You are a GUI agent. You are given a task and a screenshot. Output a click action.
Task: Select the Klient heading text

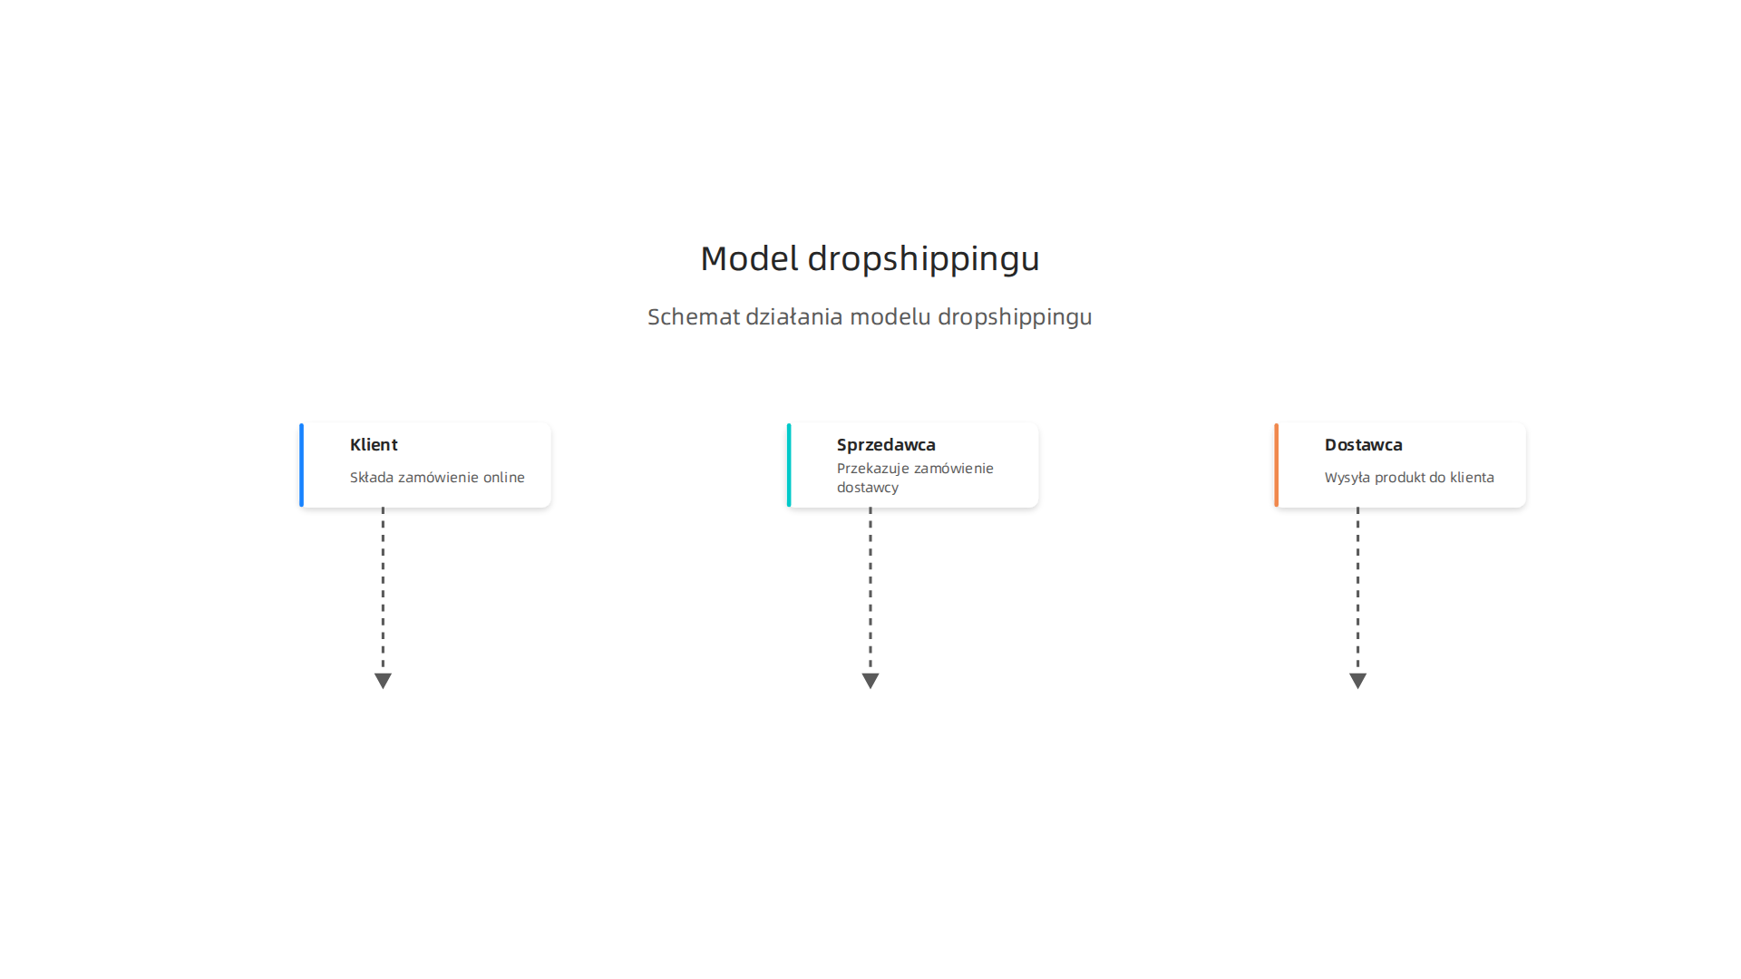pyautogui.click(x=374, y=444)
